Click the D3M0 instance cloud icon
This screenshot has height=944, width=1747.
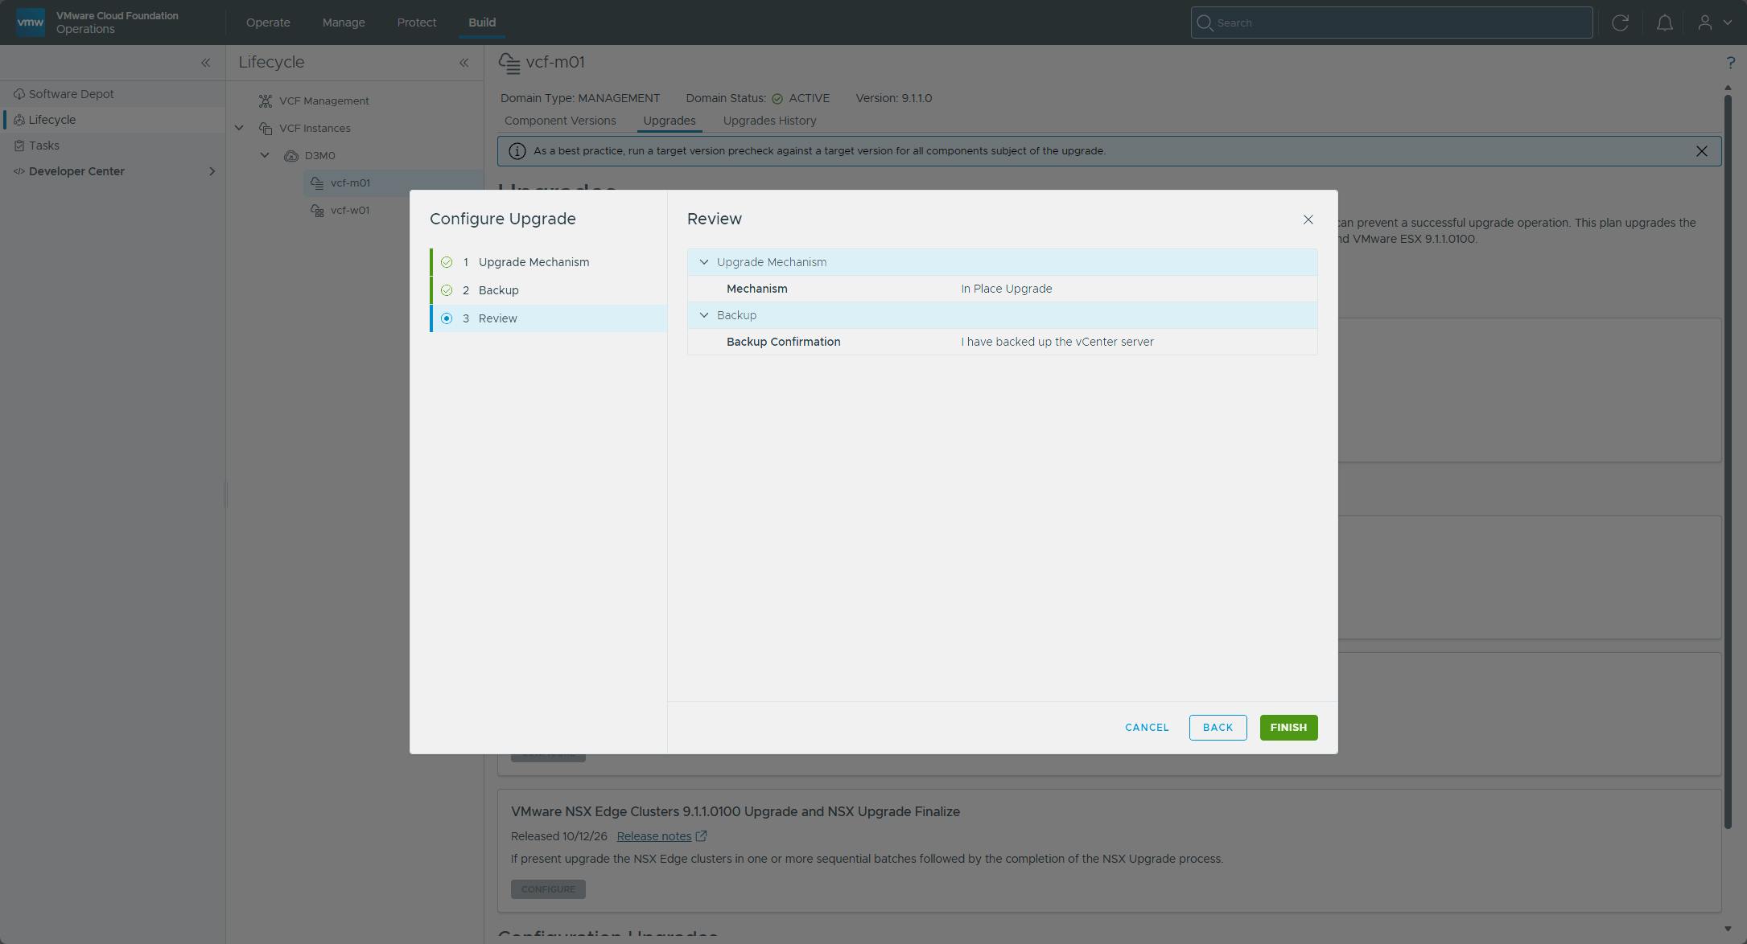[x=291, y=155]
